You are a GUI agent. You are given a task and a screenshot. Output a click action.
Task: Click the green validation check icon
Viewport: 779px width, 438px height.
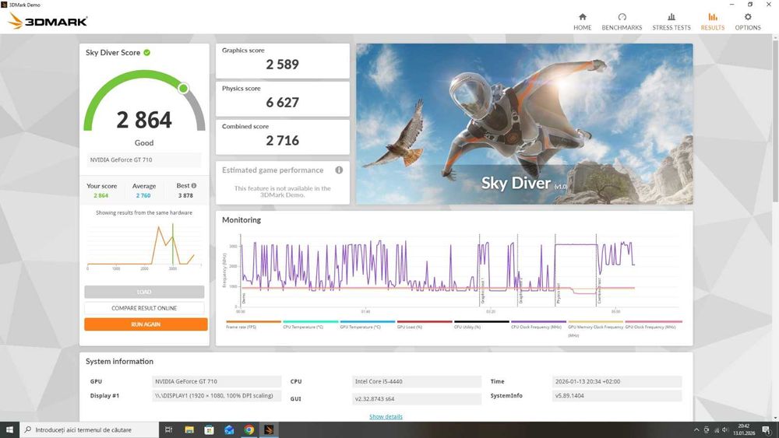[147, 53]
